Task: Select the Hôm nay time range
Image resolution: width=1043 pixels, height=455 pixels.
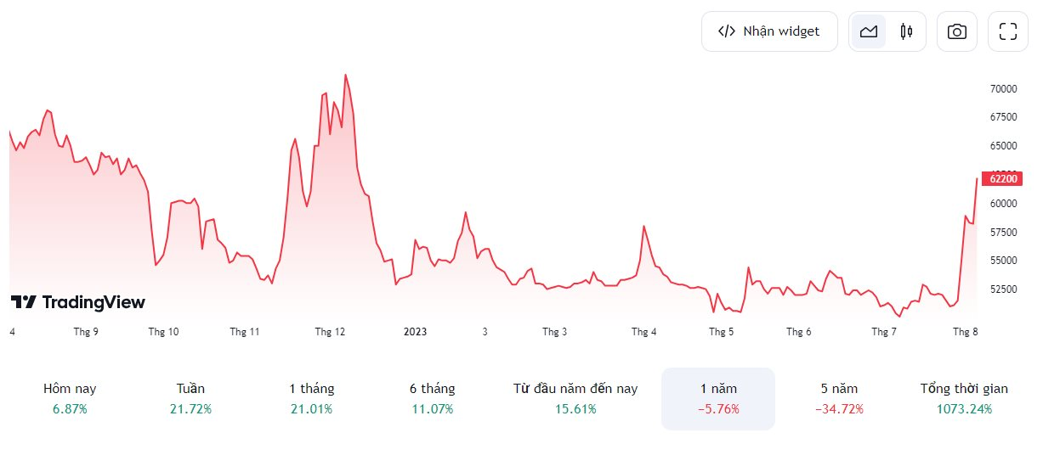Action: click(70, 398)
